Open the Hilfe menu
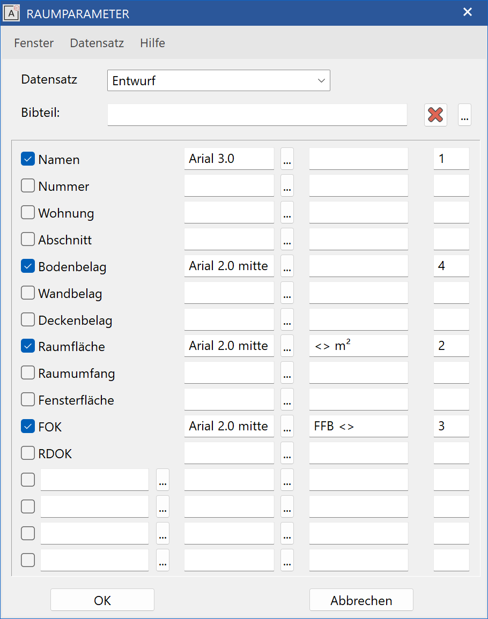Viewport: 488px width, 619px height. [x=152, y=43]
